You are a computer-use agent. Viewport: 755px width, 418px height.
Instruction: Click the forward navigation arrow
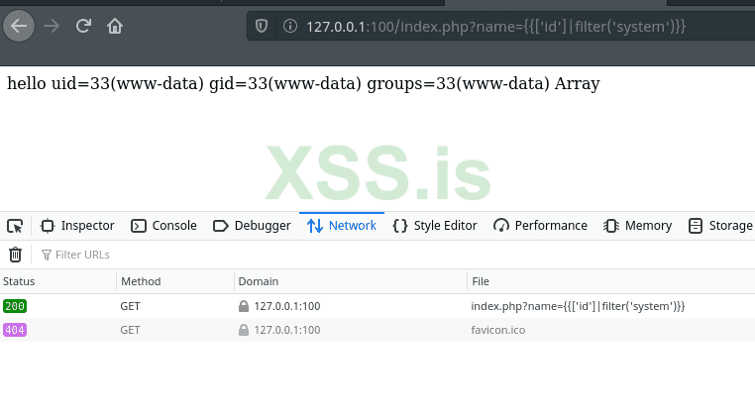pyautogui.click(x=52, y=26)
